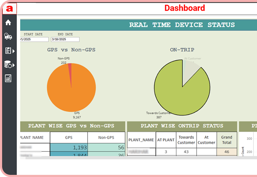
Task: Click the GPS column header
Action: click(69, 137)
